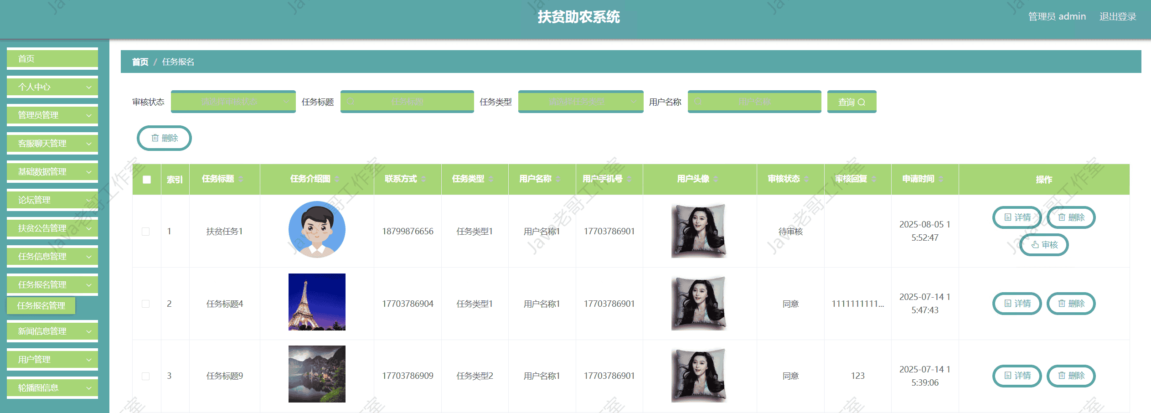Collapse the expanded 任务报名管理 parent menu
1151x413 pixels.
coord(52,284)
